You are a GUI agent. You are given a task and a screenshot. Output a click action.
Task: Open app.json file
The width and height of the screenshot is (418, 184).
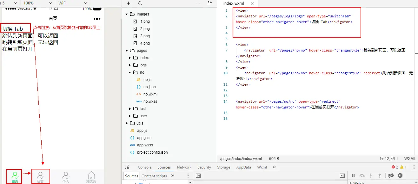[144, 138]
